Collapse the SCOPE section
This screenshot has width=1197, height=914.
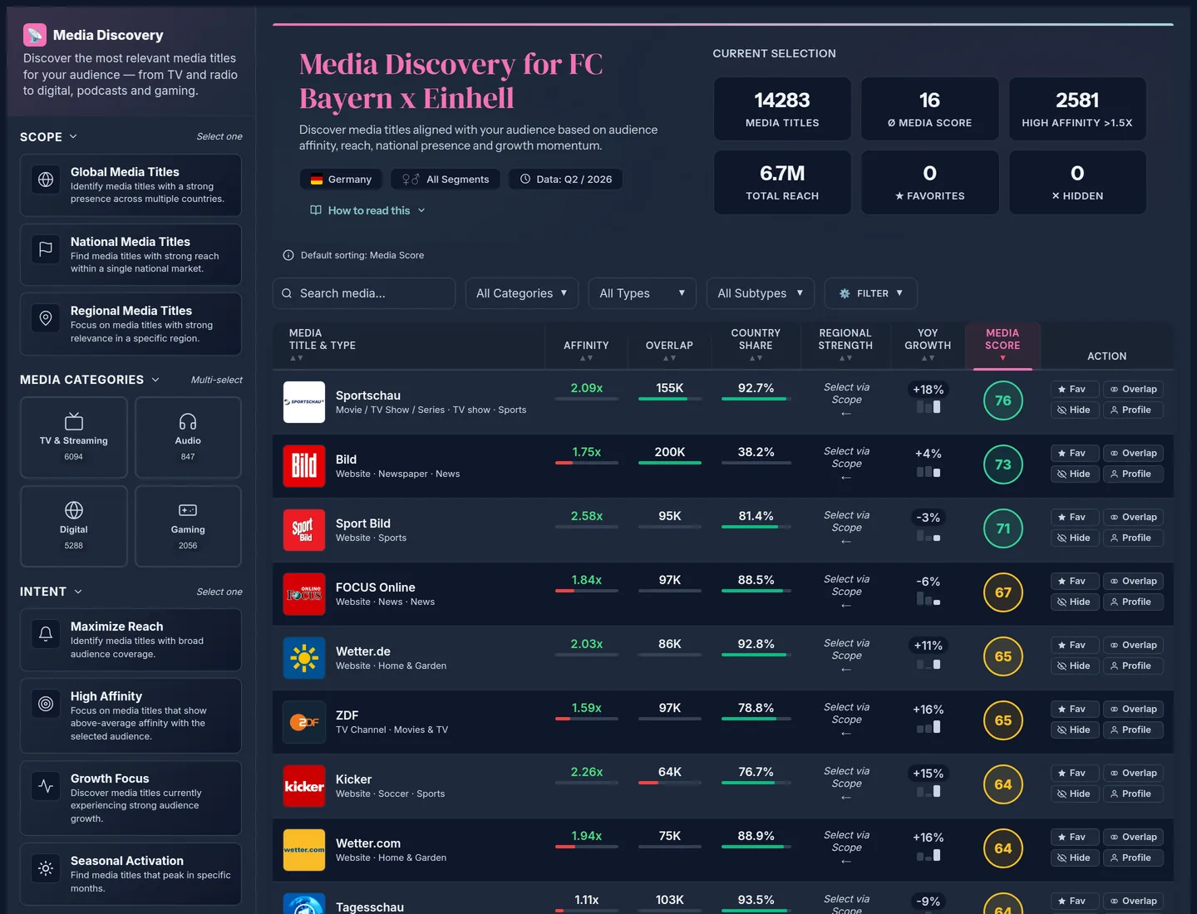[x=49, y=136]
